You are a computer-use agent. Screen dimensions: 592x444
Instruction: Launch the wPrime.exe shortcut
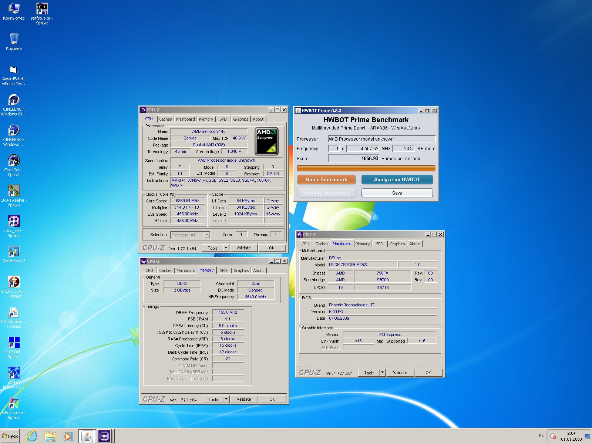tap(14, 408)
